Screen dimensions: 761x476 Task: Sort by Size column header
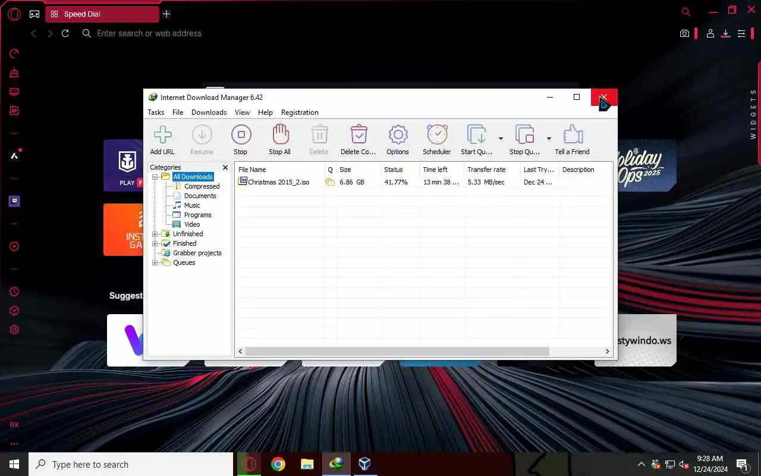pyautogui.click(x=358, y=170)
